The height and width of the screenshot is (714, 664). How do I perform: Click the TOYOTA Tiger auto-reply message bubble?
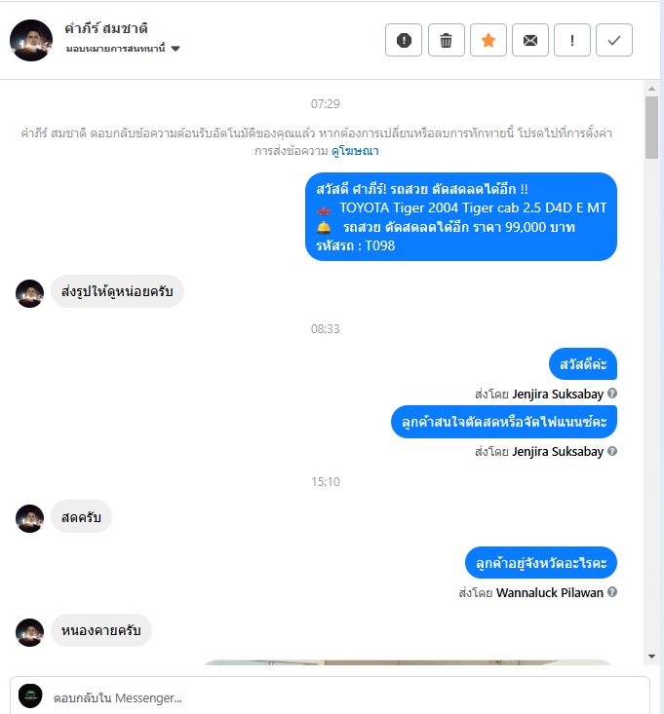(x=461, y=217)
